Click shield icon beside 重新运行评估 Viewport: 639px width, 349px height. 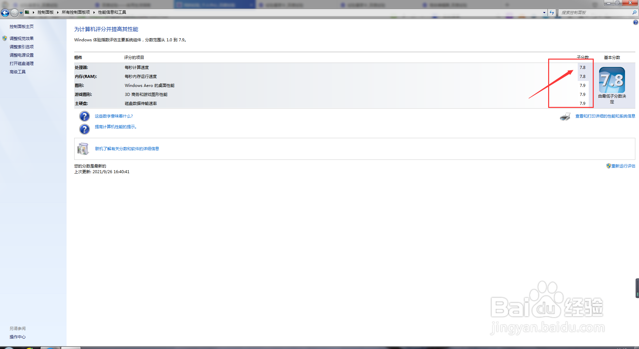608,166
